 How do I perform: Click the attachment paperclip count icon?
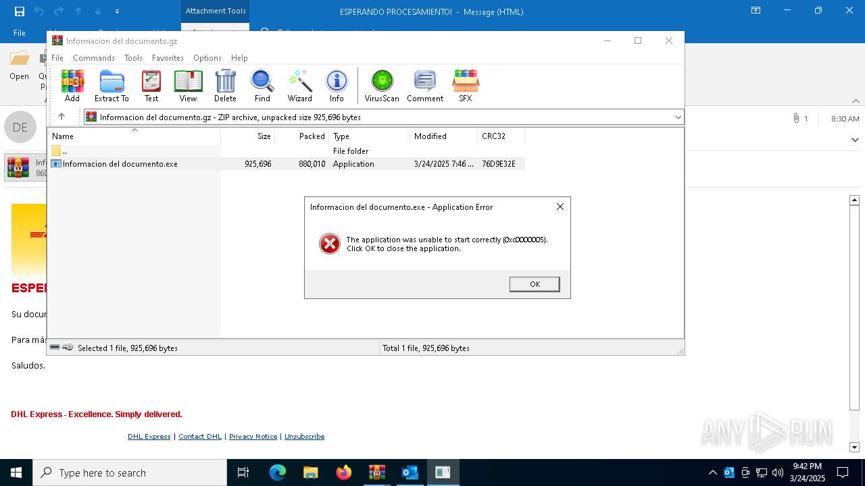pyautogui.click(x=800, y=118)
